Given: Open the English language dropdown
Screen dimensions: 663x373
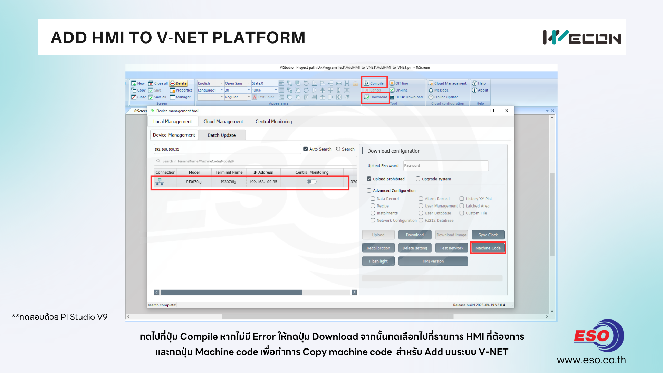Looking at the screenshot, I should tap(221, 83).
